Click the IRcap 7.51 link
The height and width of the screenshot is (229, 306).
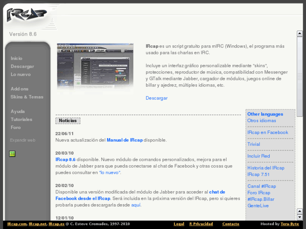(258, 174)
